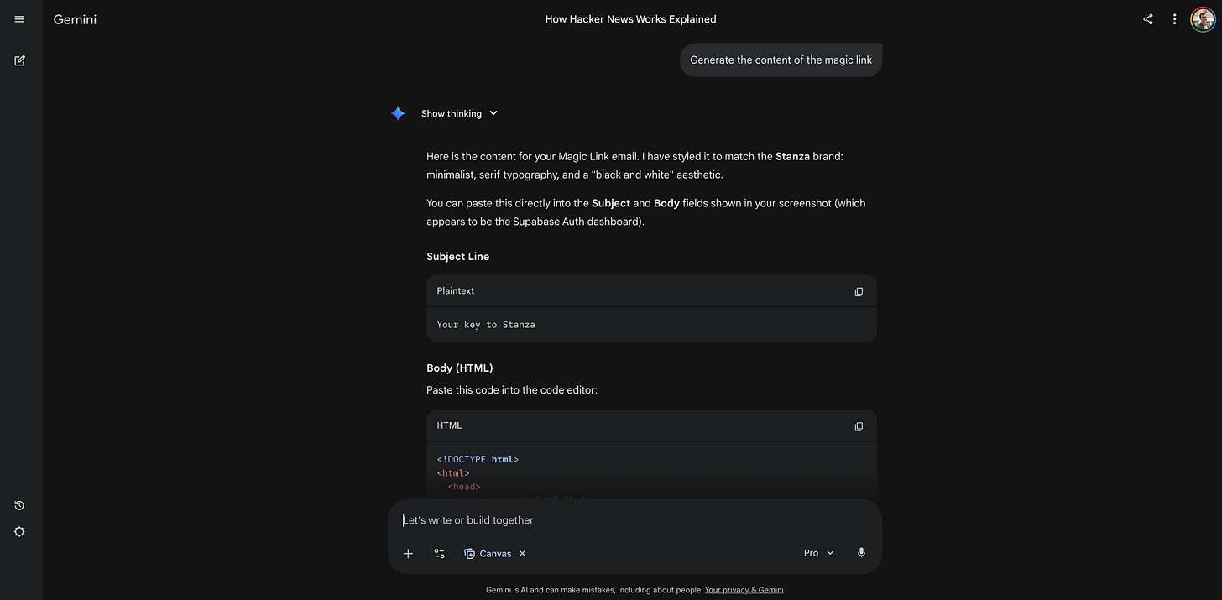Click the message input field
This screenshot has height=600, width=1222.
click(x=587, y=519)
